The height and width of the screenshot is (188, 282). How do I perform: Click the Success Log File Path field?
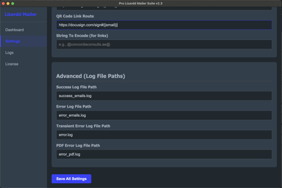(162, 96)
